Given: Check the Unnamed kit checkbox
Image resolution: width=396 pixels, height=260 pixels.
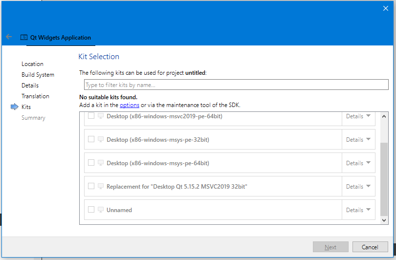Looking at the screenshot, I should coord(91,210).
